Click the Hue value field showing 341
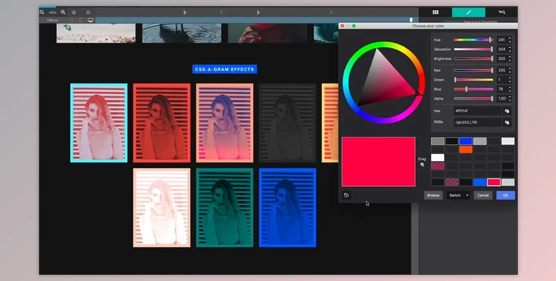This screenshot has width=556, height=281. tap(502, 40)
